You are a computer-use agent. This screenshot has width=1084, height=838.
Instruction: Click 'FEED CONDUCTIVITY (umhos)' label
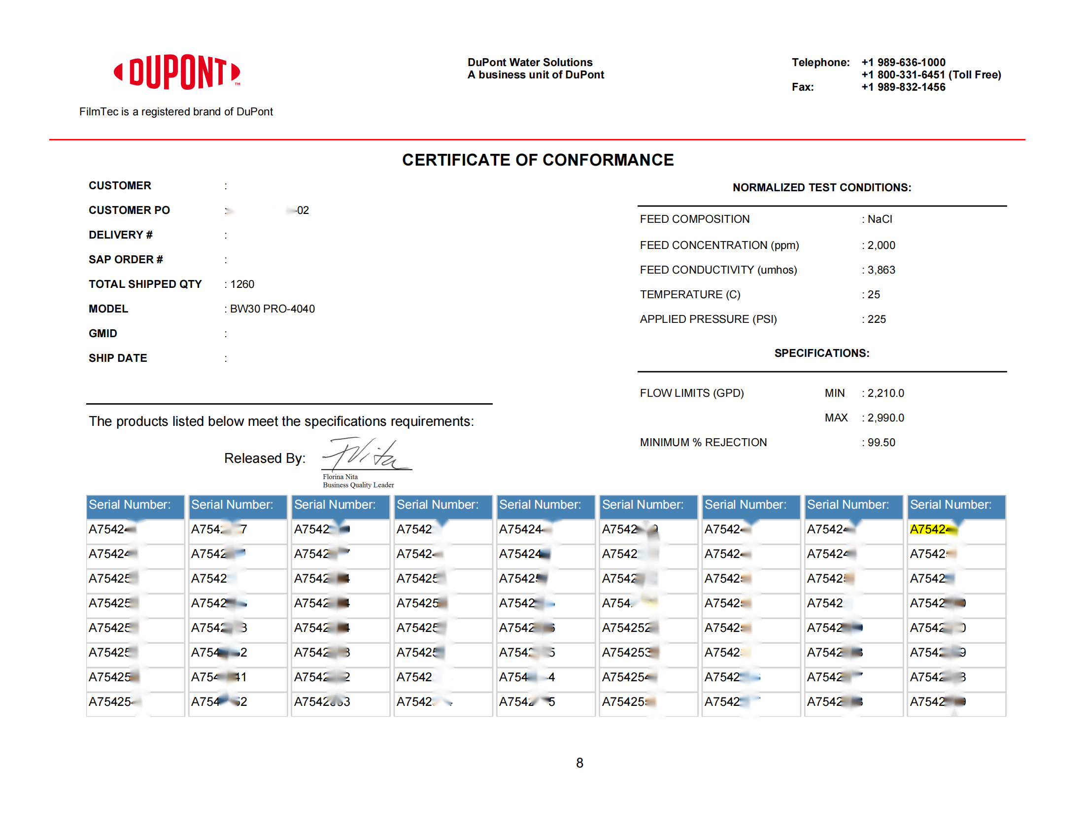click(718, 270)
